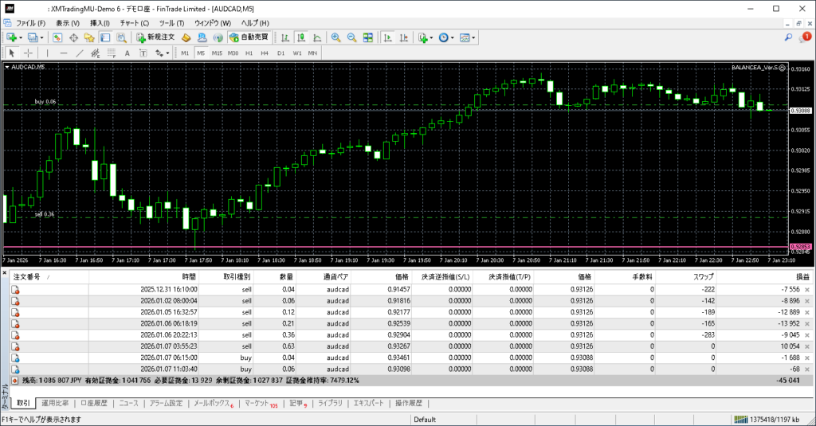
Task: Toggle the 自動売買 auto-trading button
Action: click(x=249, y=37)
